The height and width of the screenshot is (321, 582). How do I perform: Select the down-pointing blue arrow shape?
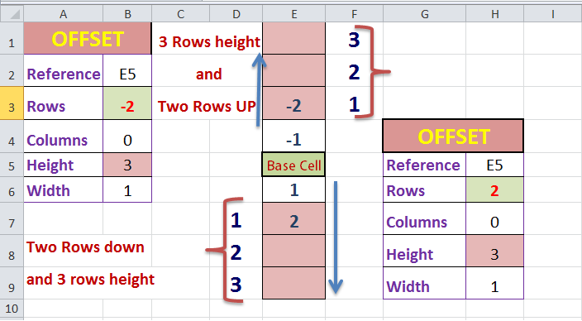pyautogui.click(x=336, y=237)
